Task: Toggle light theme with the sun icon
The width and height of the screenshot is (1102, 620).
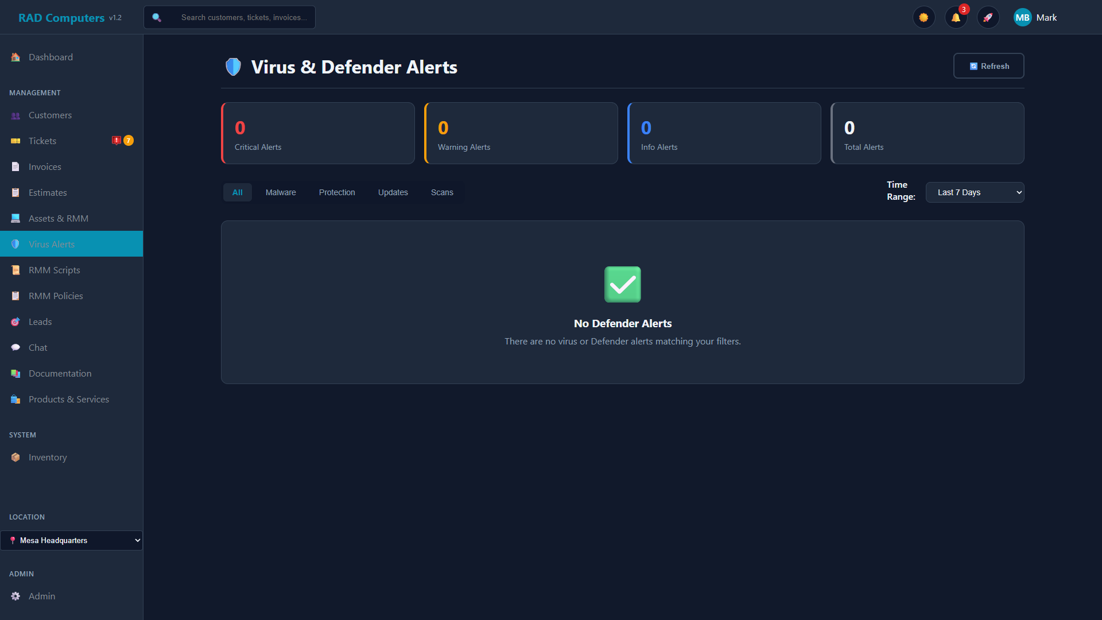Action: pos(923,17)
